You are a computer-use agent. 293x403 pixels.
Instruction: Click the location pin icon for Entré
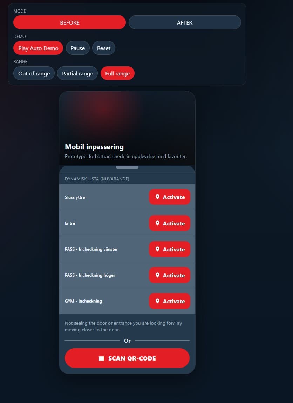157,223
